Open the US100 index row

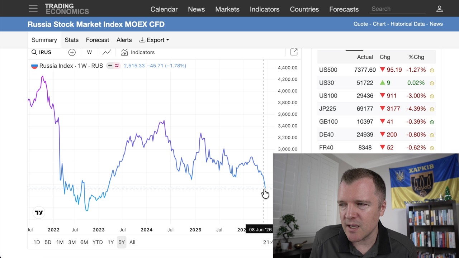click(377, 96)
